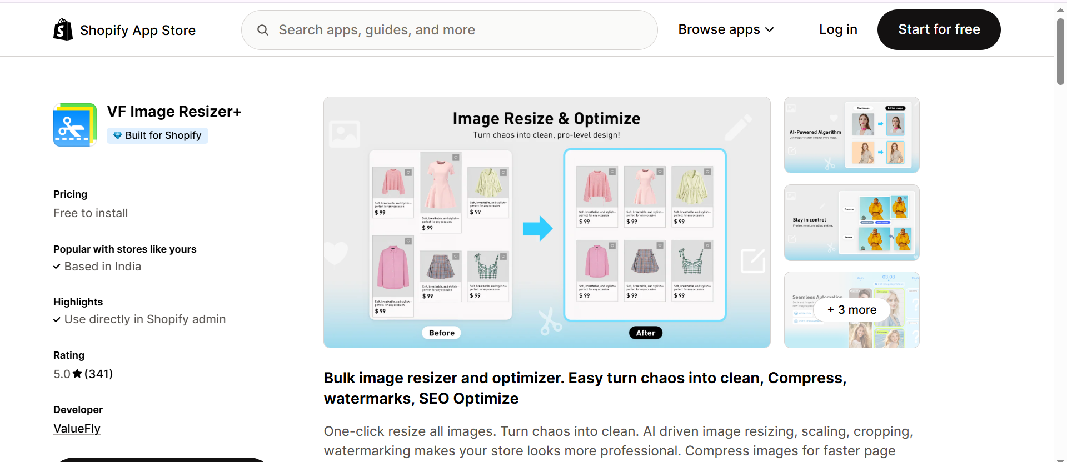Open the Log in page
This screenshot has width=1067, height=462.
(838, 29)
